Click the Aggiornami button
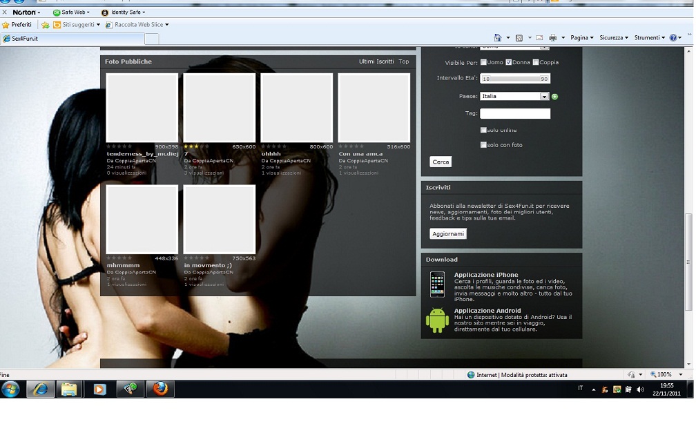 tap(448, 234)
